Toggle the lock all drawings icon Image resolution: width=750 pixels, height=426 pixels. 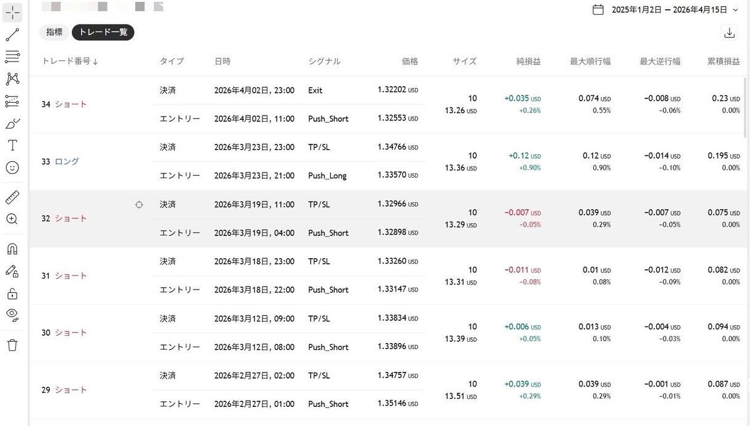tap(12, 293)
